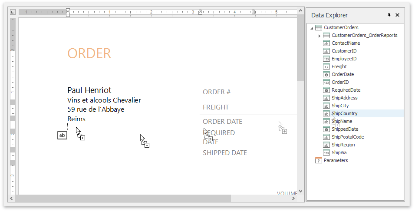This screenshot has height=212, width=415.
Task: Click the ShipAddress field icon
Action: tap(326, 98)
